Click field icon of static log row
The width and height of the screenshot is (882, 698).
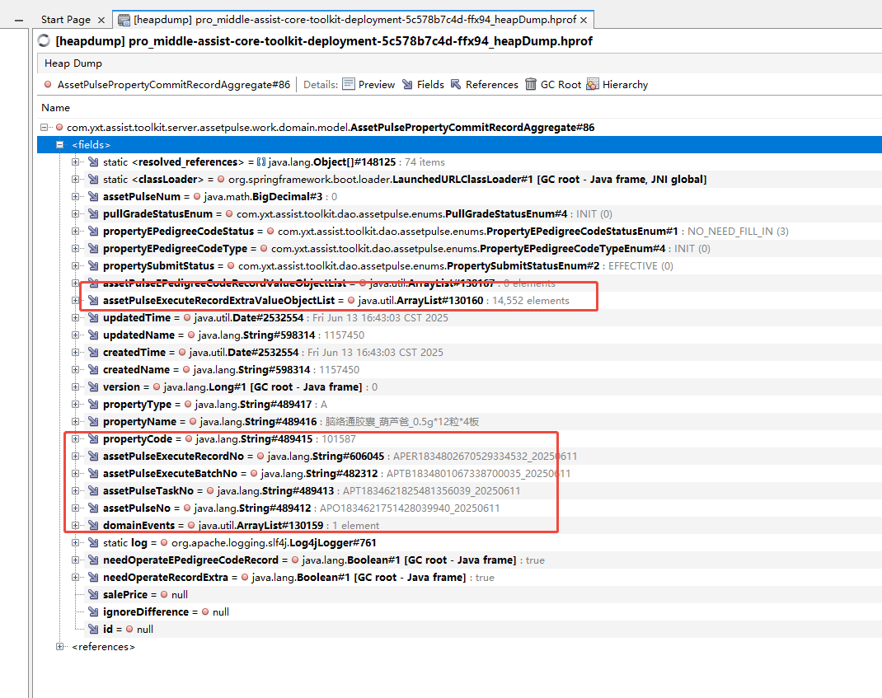tap(93, 543)
